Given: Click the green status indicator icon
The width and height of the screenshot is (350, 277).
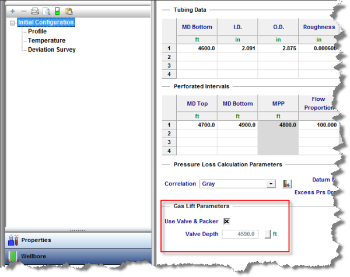Looking at the screenshot, I should point(57,11).
